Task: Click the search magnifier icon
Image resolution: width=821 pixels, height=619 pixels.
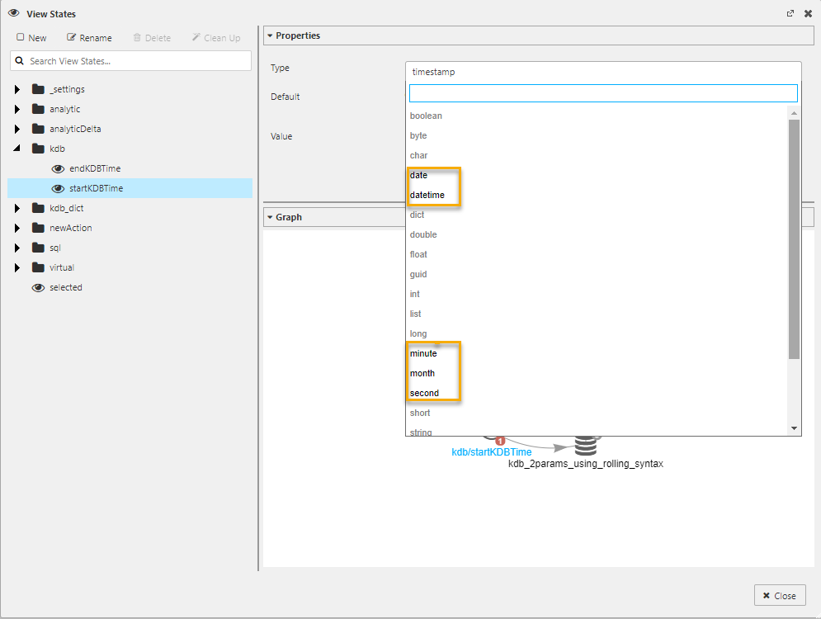Action: [x=19, y=60]
